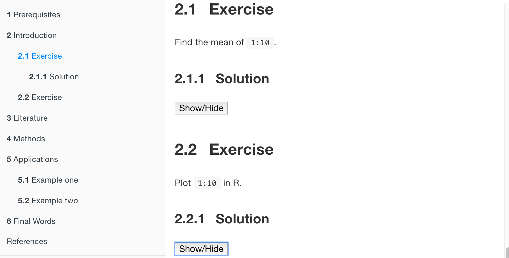Open the Methods chapter
Viewport: 509px width, 258px height.
(26, 139)
